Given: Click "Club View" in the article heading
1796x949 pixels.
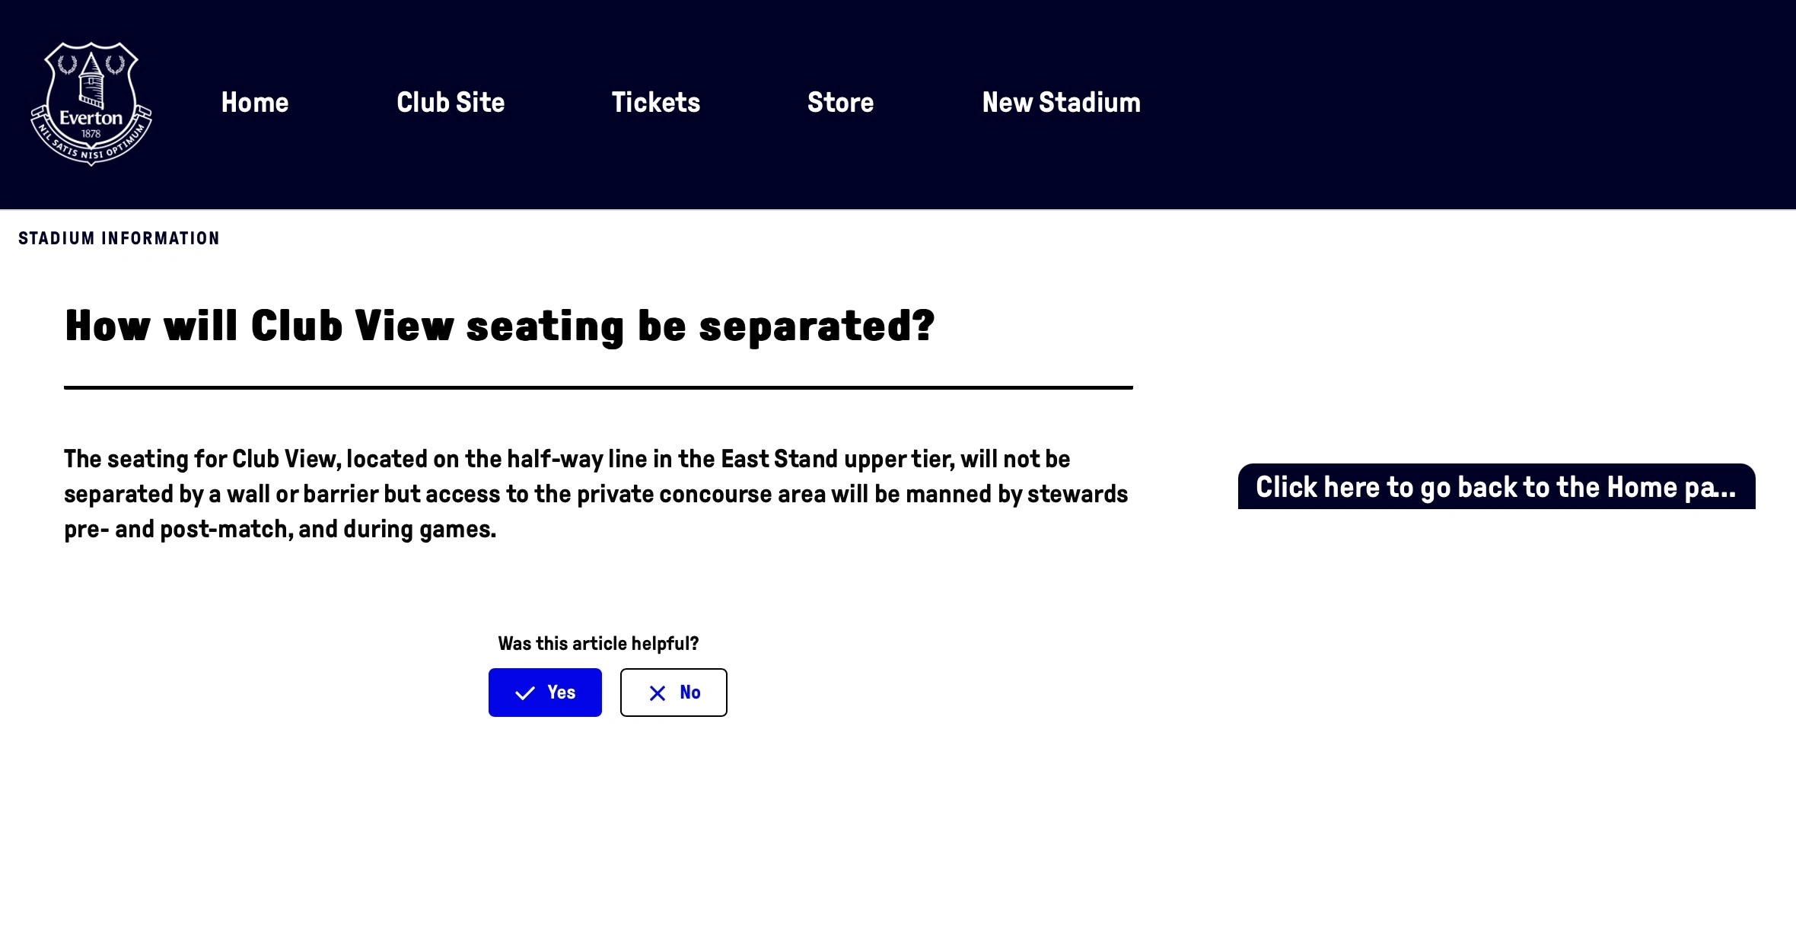Looking at the screenshot, I should (352, 326).
